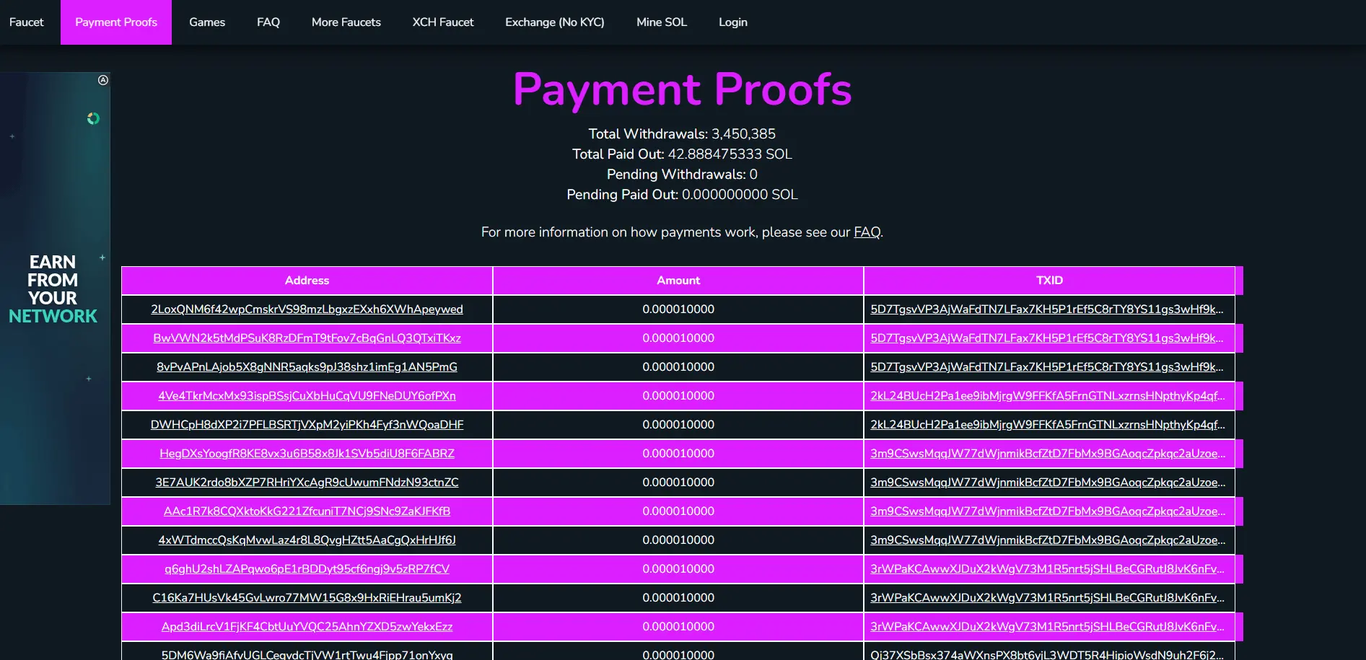Open TXID in BwVWN2k5tMd address row

(1047, 338)
